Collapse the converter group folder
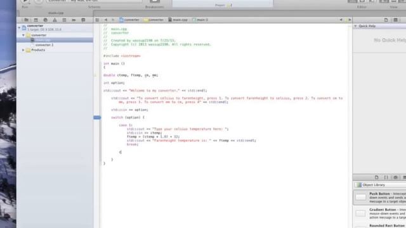406x228 pixels. point(23,35)
